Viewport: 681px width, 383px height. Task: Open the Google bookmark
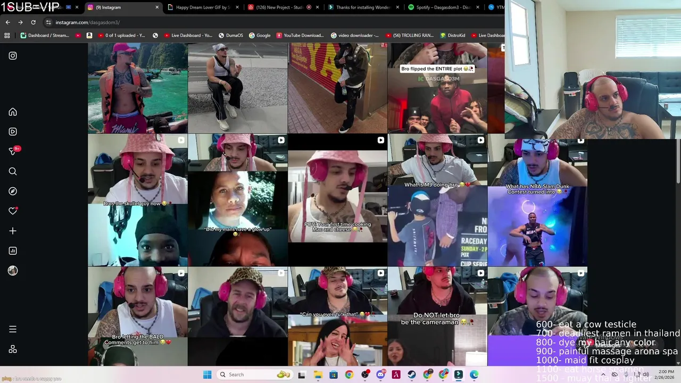tap(259, 36)
